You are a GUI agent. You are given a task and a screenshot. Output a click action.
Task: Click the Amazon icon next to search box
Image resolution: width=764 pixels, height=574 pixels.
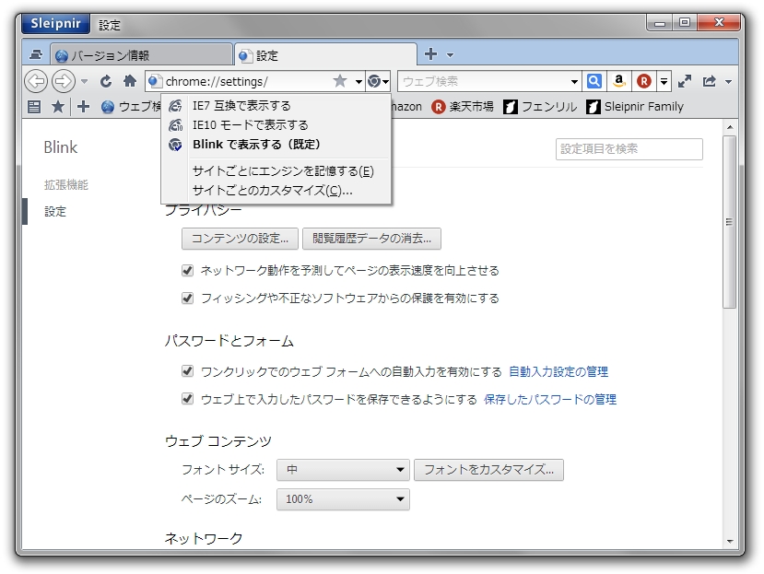618,81
